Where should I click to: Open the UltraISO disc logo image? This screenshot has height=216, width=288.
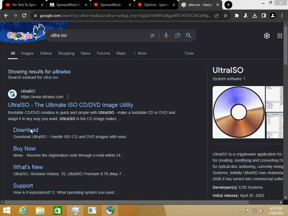(x=238, y=112)
